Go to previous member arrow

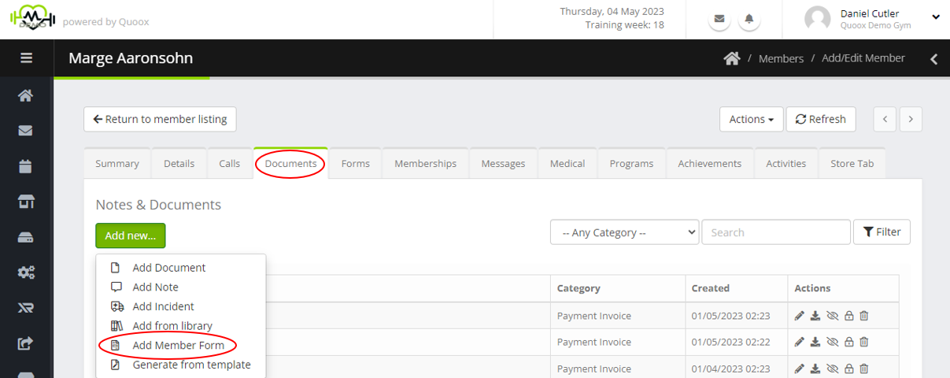point(885,119)
